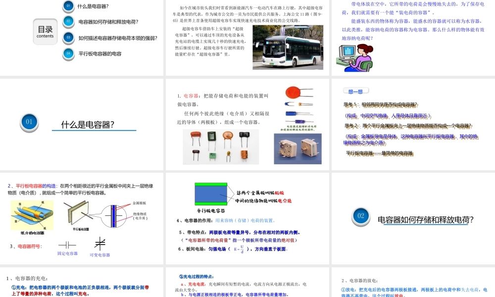Select the paper dielectric capacitor illustration 纸介质电容器
The width and height of the screenshot is (495, 297).
coord(32,215)
